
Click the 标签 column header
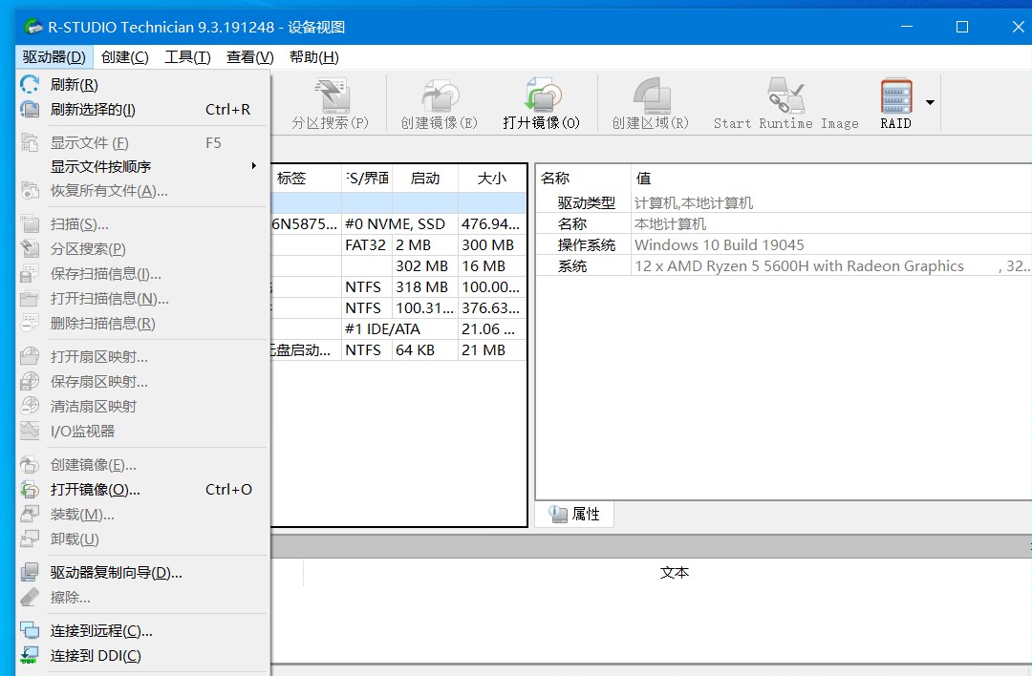pyautogui.click(x=306, y=179)
